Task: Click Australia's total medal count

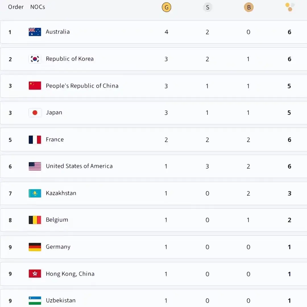Action: (x=289, y=32)
